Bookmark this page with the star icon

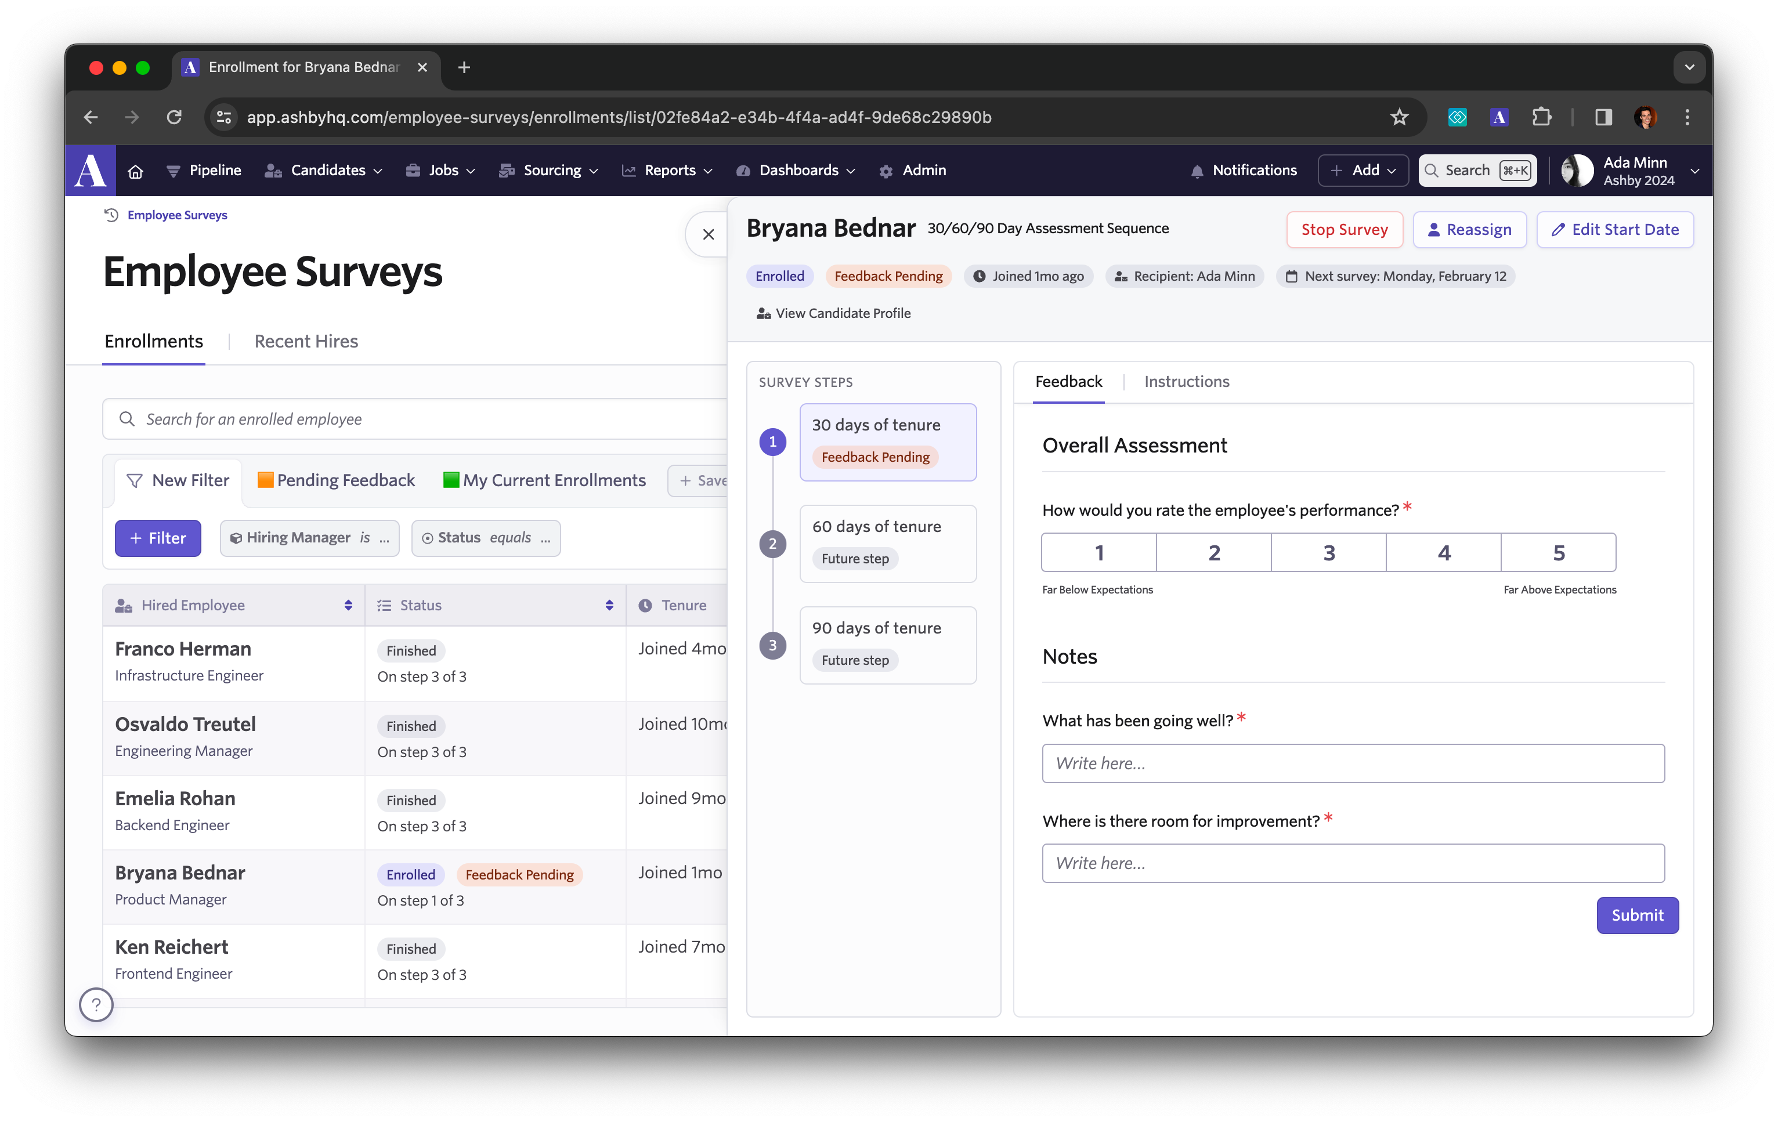(1399, 117)
